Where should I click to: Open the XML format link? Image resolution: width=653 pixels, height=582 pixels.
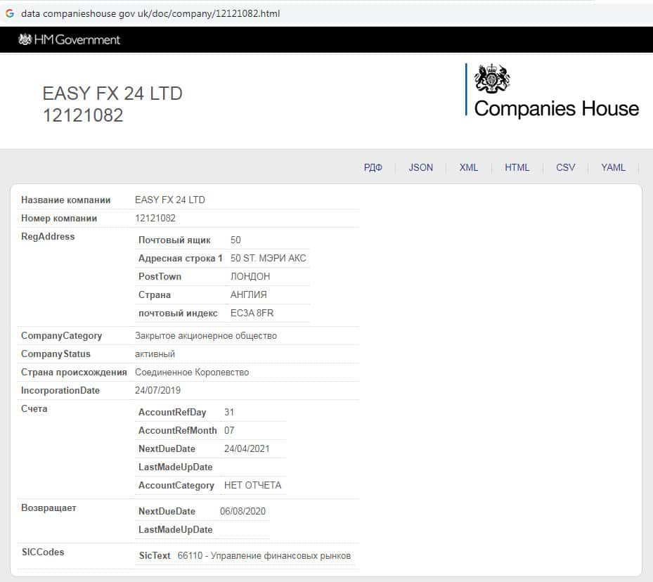[x=469, y=167]
